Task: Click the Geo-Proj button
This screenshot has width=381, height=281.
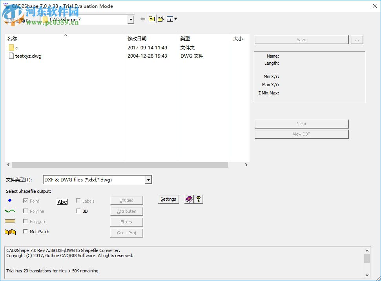Action: [x=126, y=232]
